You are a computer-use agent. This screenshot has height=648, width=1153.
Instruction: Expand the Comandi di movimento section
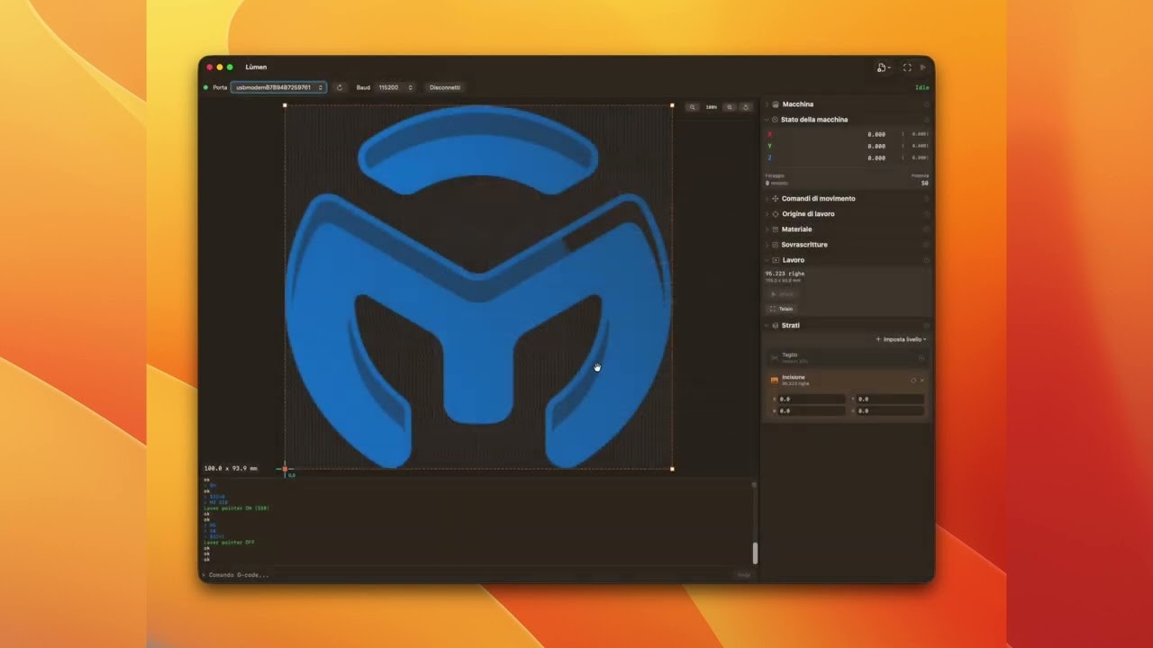(767, 198)
